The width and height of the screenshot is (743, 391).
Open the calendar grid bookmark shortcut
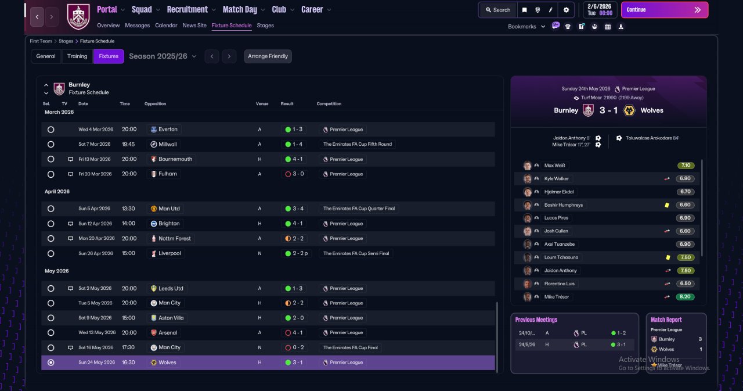click(x=608, y=26)
